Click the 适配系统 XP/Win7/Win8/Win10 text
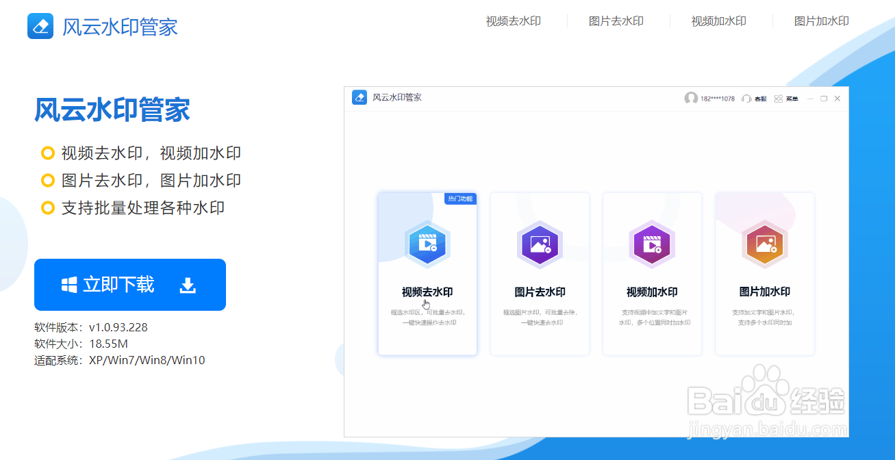 tap(120, 360)
